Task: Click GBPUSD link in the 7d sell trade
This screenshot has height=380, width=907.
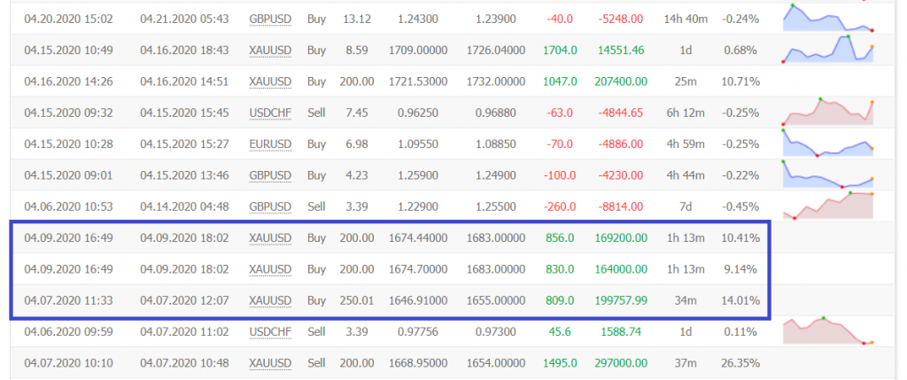Action: (269, 206)
